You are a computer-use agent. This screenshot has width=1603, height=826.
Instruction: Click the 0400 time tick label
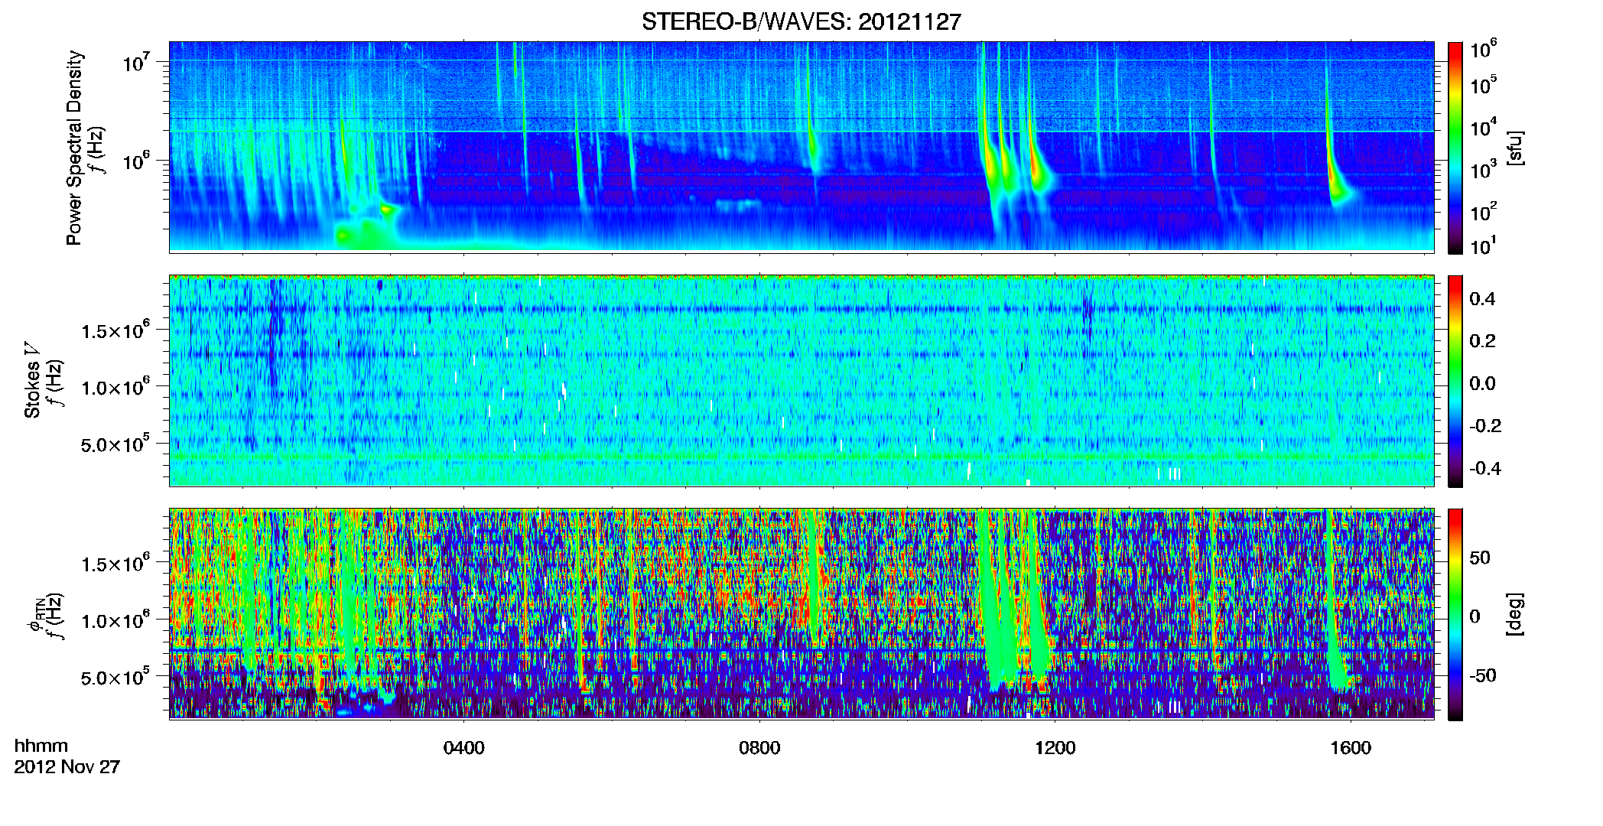coord(463,748)
